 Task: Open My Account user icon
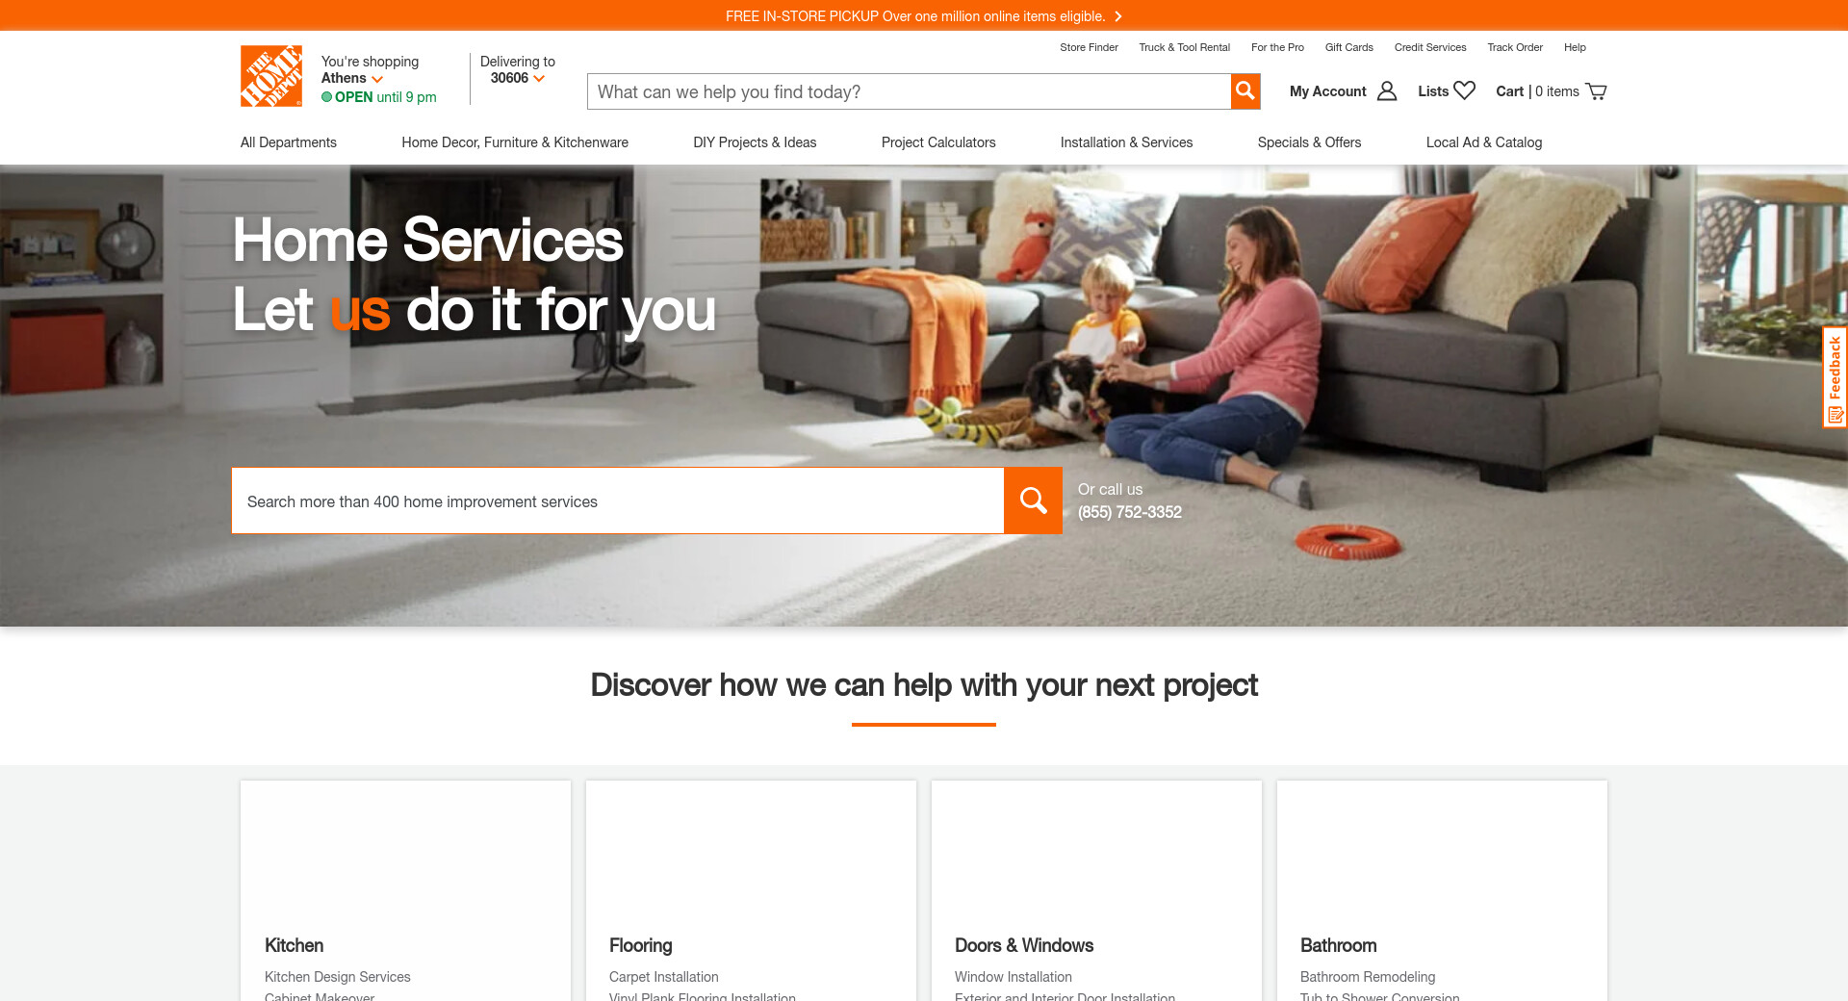pyautogui.click(x=1387, y=90)
